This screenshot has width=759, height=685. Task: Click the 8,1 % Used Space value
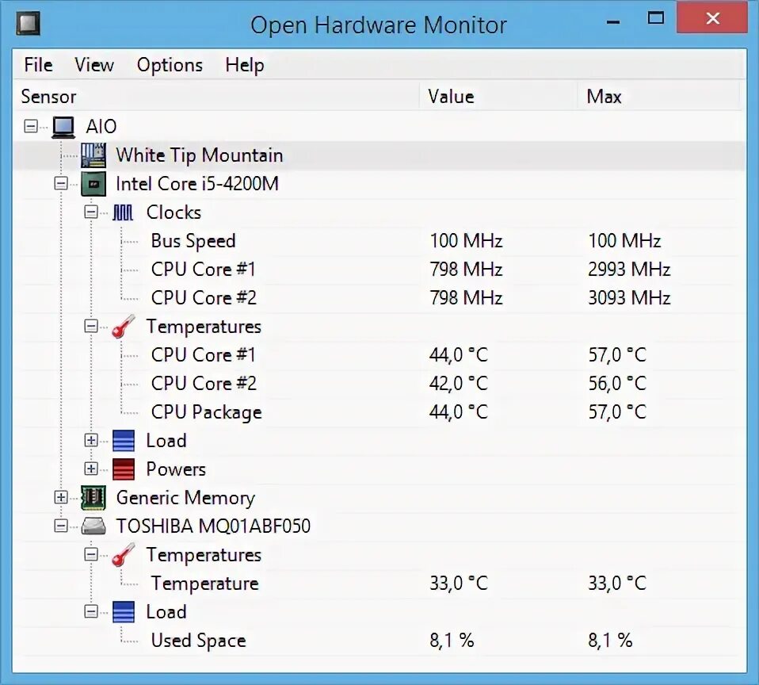[x=452, y=641]
